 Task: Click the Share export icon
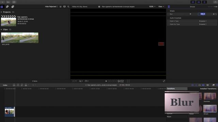click(x=215, y=2)
